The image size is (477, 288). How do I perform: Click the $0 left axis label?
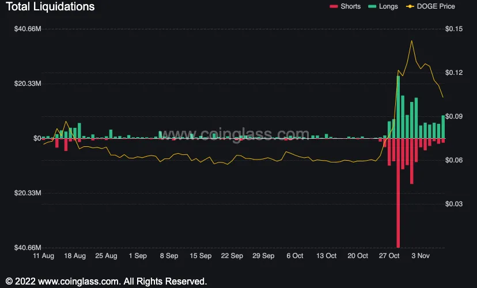point(37,138)
